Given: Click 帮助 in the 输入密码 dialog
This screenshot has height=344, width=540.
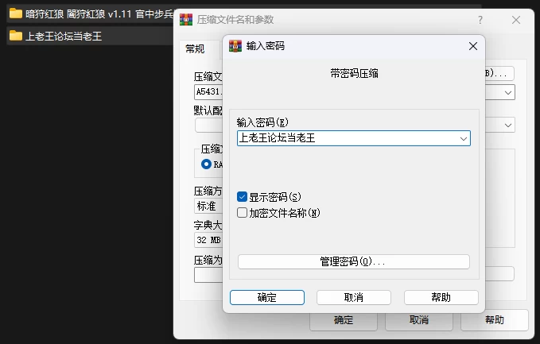Looking at the screenshot, I should coord(441,297).
